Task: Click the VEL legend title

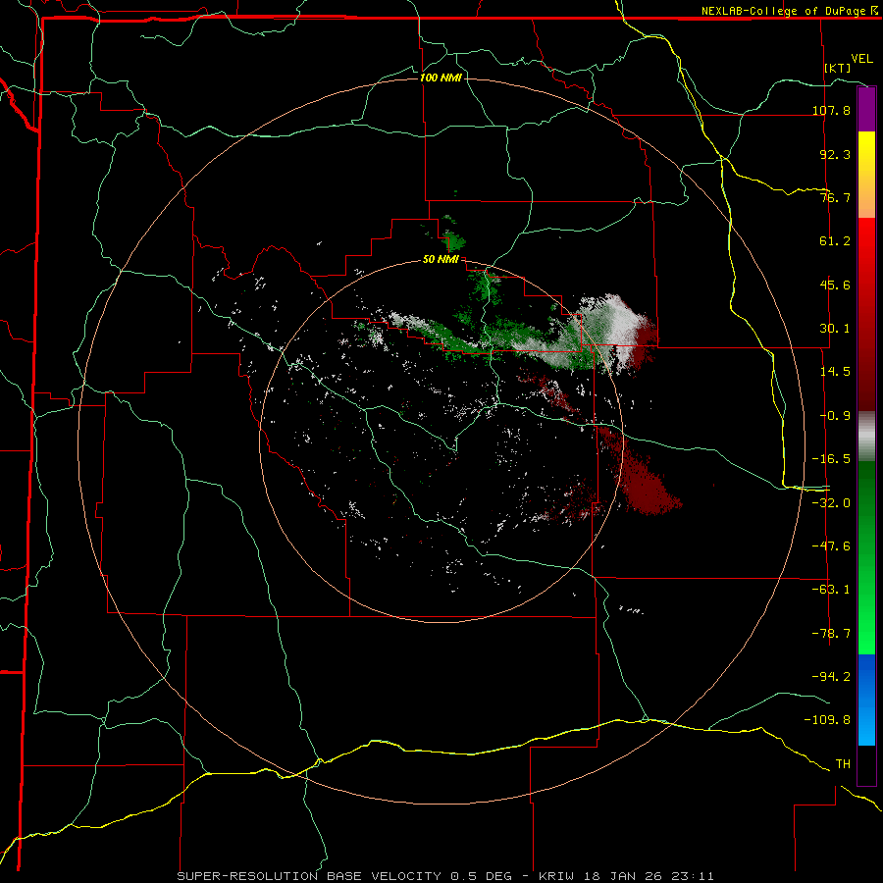Action: (861, 59)
